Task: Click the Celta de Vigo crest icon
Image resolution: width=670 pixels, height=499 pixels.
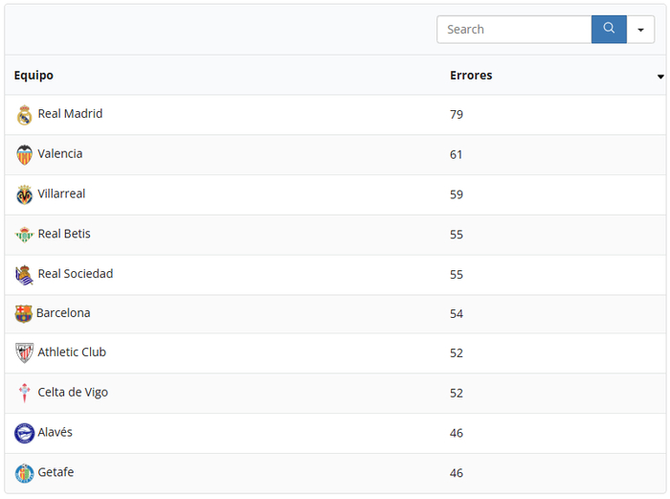Action: pyautogui.click(x=25, y=393)
